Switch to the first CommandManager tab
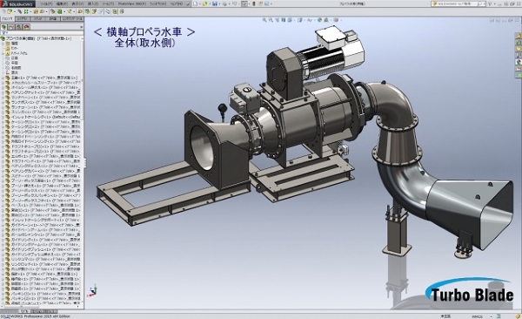This screenshot has height=319, width=522. (x=7, y=19)
